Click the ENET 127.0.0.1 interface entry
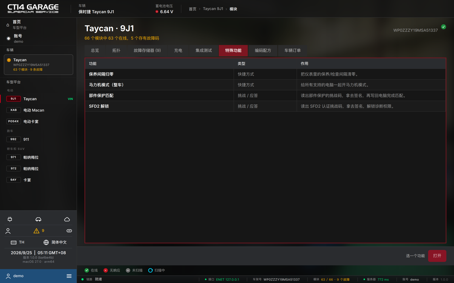Viewport: 454px width, 283px height. click(x=228, y=280)
